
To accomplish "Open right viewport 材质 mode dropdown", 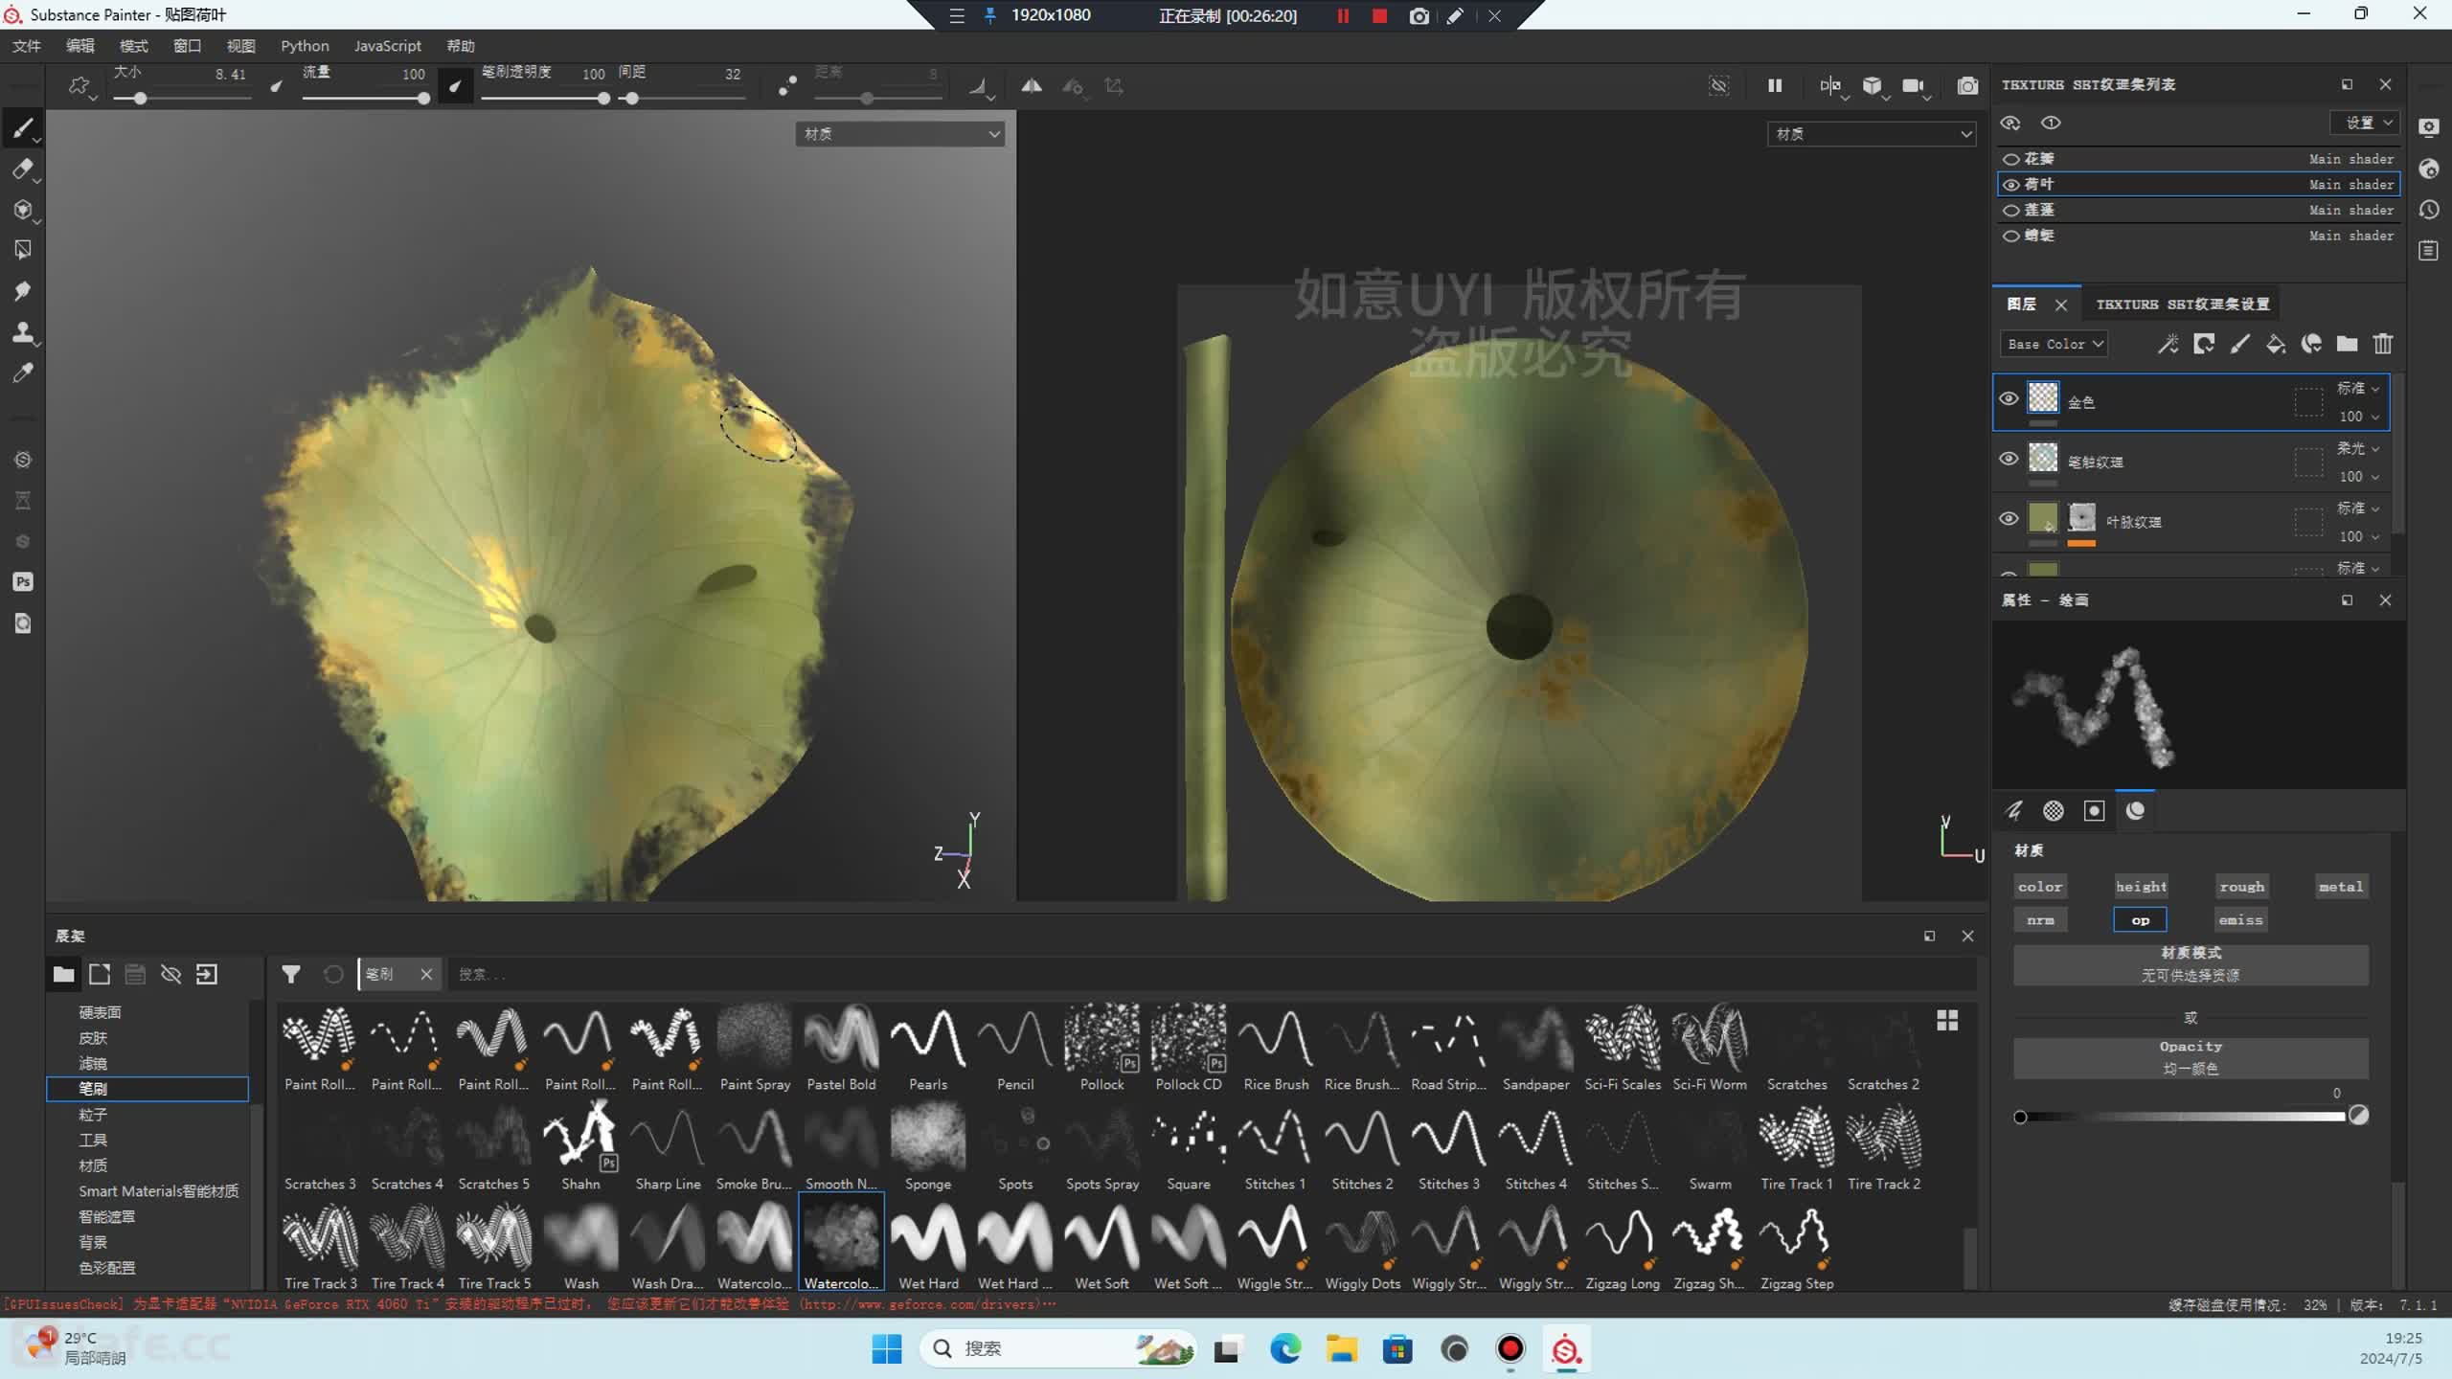I will [1871, 134].
